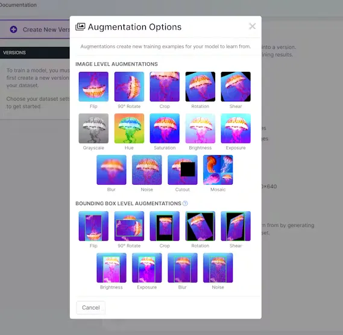Close the Augmentation Options dialog
The height and width of the screenshot is (335, 343).
point(252,27)
